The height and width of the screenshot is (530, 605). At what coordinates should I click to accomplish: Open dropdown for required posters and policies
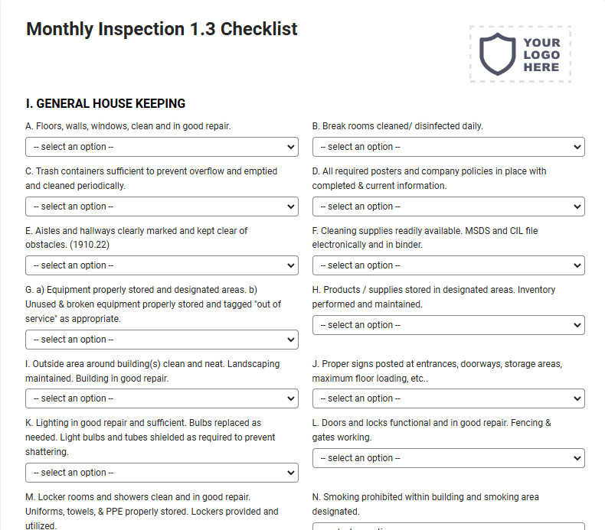coord(448,206)
